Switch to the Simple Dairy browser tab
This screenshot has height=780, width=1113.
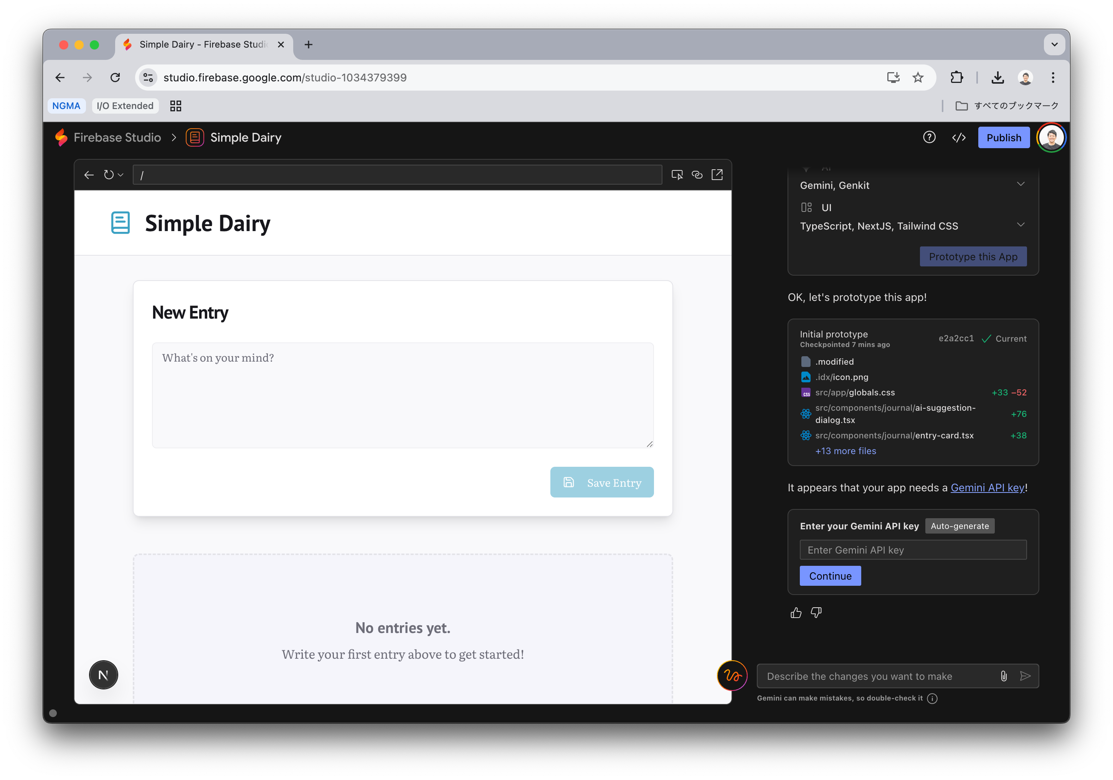pyautogui.click(x=199, y=44)
